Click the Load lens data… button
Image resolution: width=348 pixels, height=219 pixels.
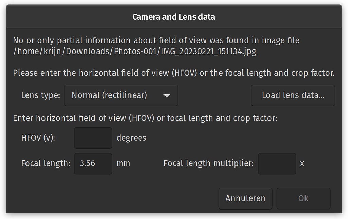(293, 95)
